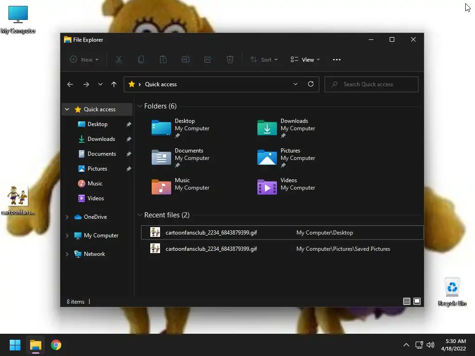475x356 pixels.
Task: Open the View dropdown menu
Action: click(305, 60)
